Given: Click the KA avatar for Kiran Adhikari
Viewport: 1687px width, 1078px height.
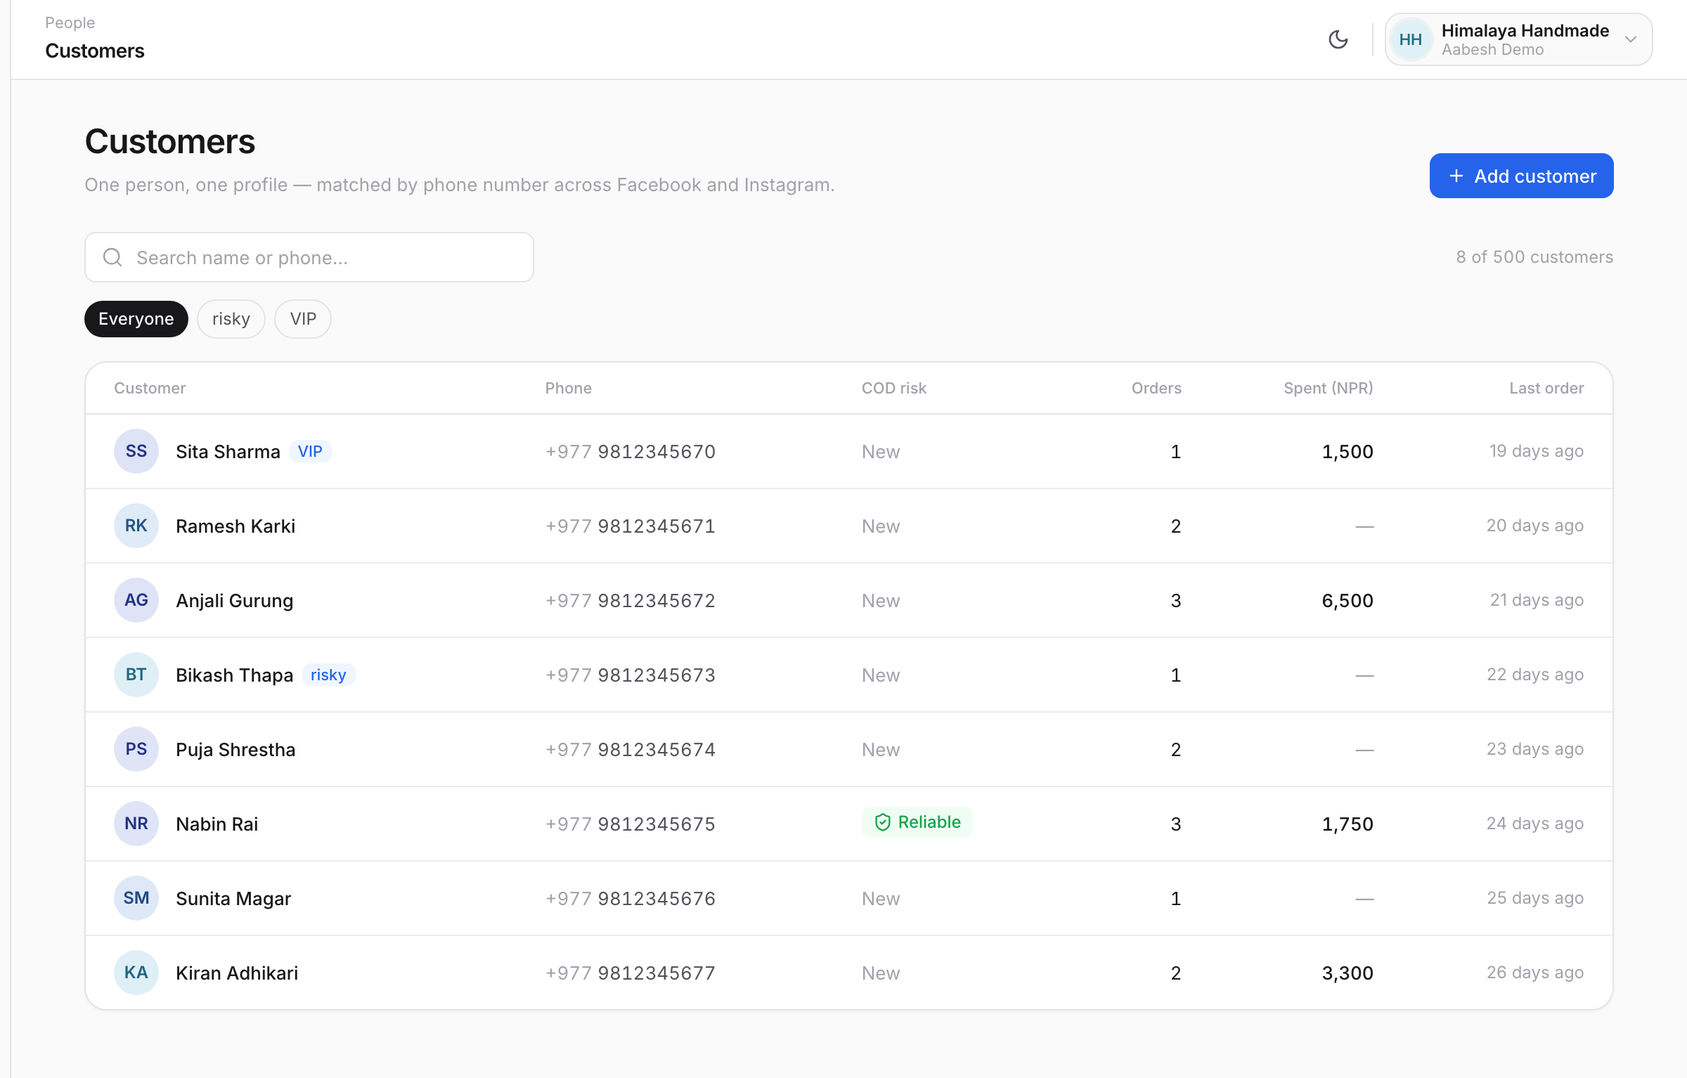Looking at the screenshot, I should 136,973.
